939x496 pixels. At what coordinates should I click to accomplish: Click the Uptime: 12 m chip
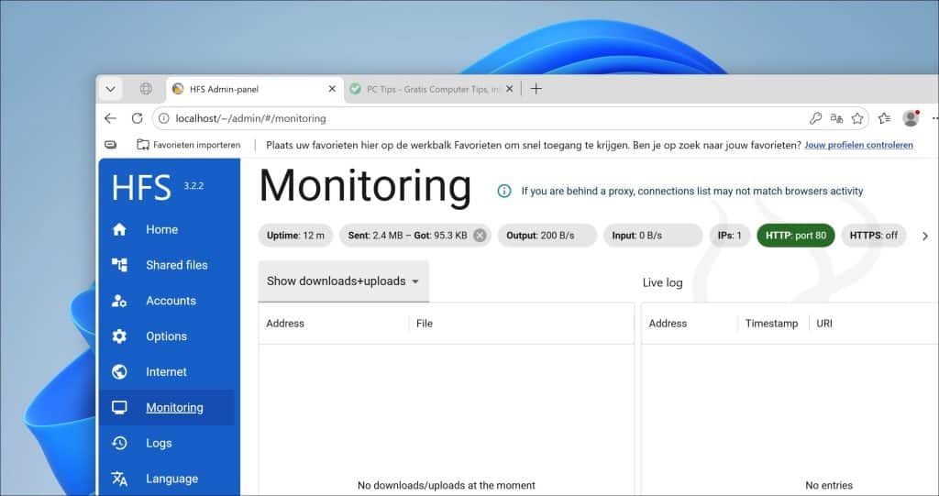coord(295,236)
